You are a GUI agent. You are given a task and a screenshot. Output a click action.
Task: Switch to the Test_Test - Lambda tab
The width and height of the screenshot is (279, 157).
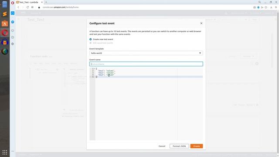tap(28, 2)
